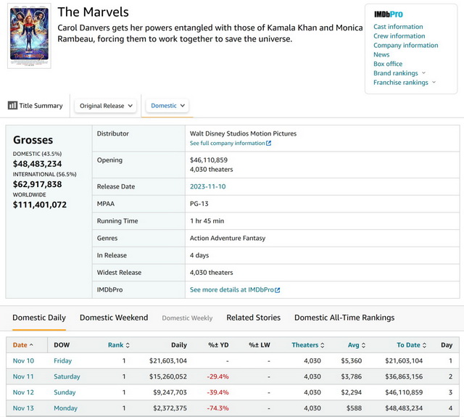Image resolution: width=464 pixels, height=417 pixels.
Task: Click external link icon beside IMDbPro details
Action: pyautogui.click(x=277, y=290)
